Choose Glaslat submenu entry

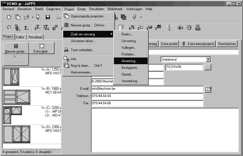tap(131, 74)
